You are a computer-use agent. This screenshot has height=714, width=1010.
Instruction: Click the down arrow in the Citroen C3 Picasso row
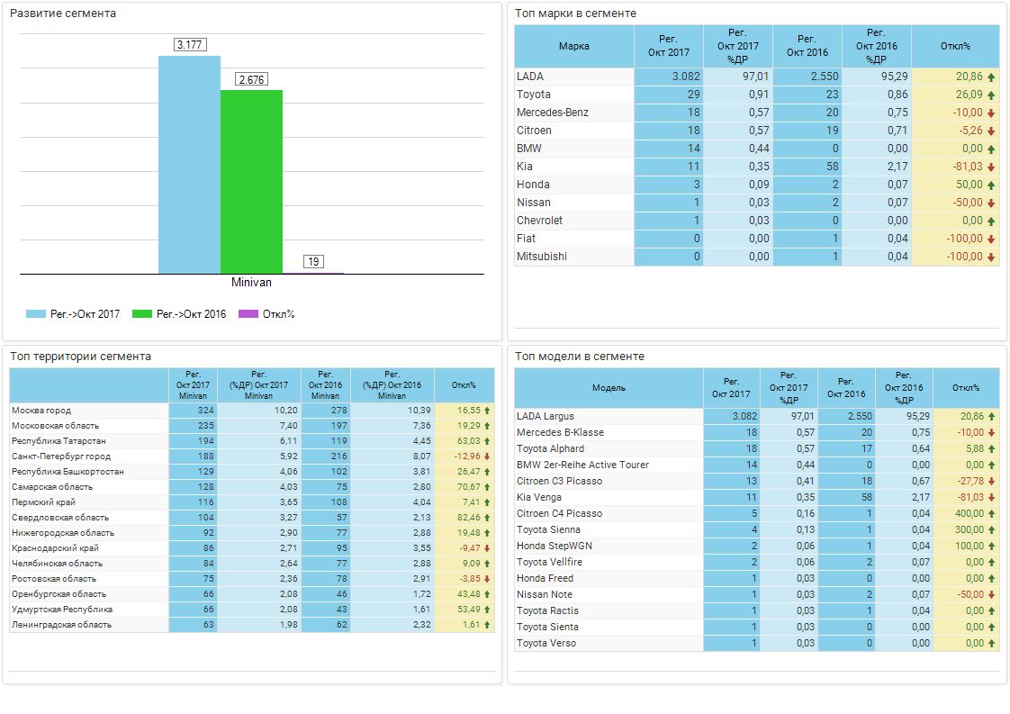click(x=991, y=482)
